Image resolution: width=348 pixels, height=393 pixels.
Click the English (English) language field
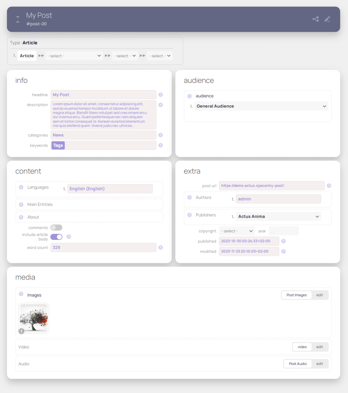(x=110, y=189)
